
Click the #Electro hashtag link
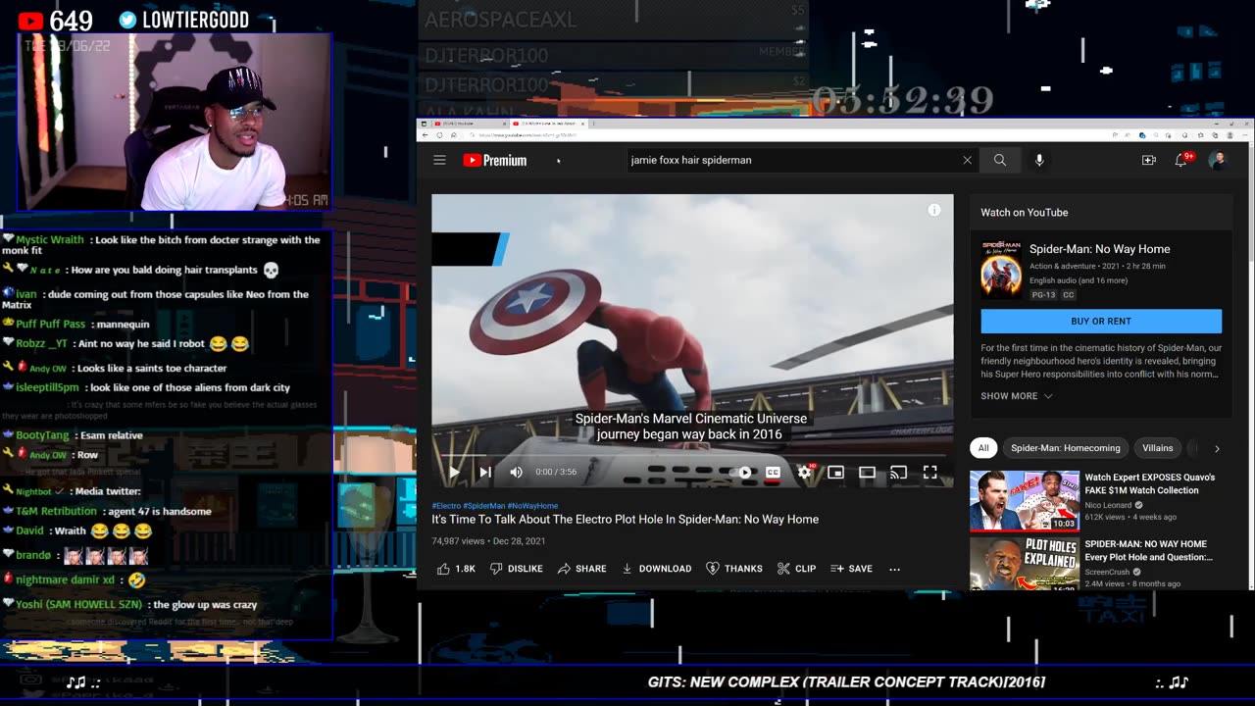pyautogui.click(x=446, y=506)
